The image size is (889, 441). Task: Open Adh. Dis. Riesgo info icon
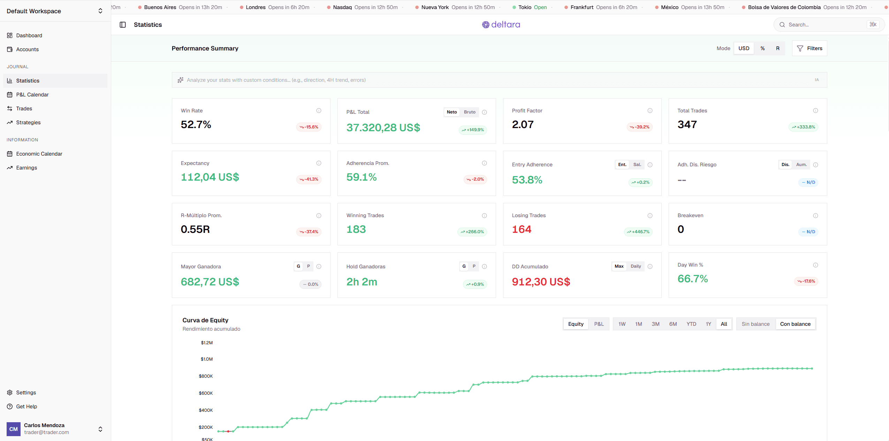coord(815,165)
